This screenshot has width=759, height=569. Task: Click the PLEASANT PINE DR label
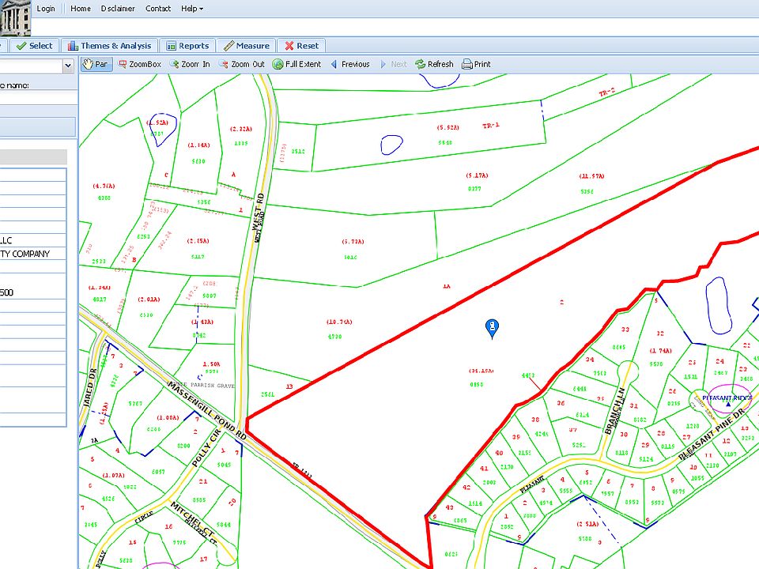coord(711,435)
